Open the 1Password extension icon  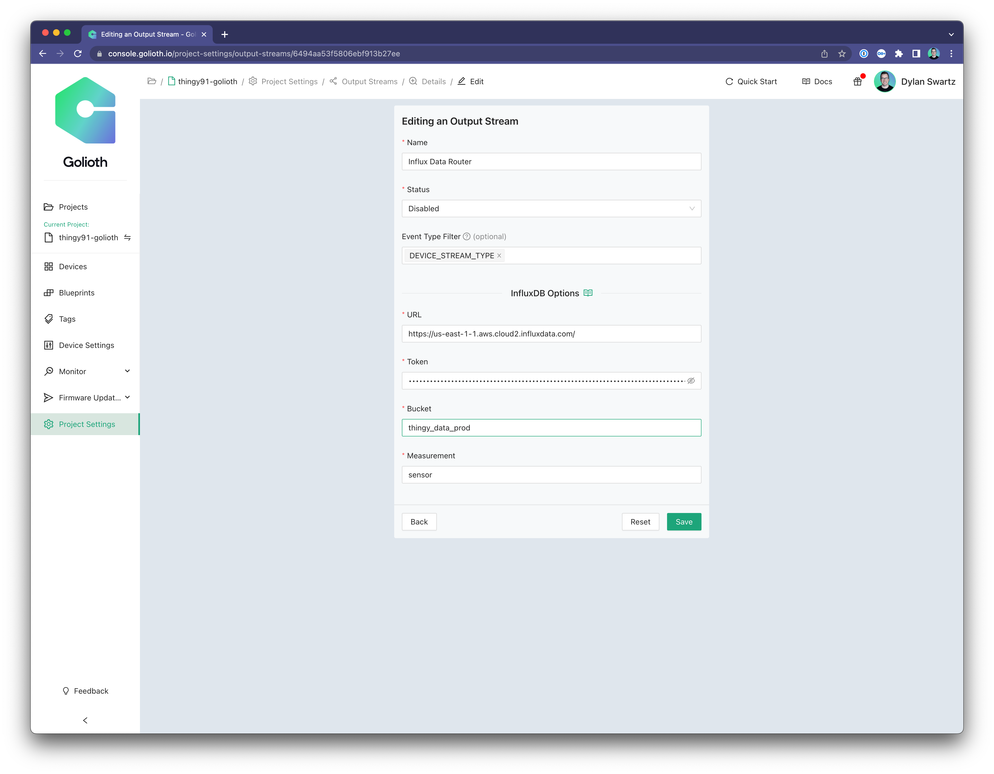(863, 54)
